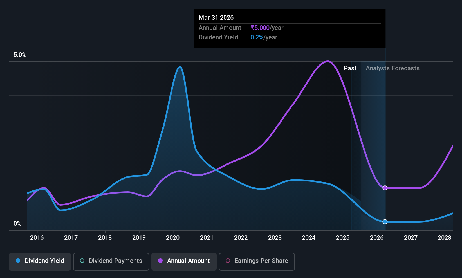Click the 2016 axis label
This screenshot has width=462, height=278.
tap(37, 238)
